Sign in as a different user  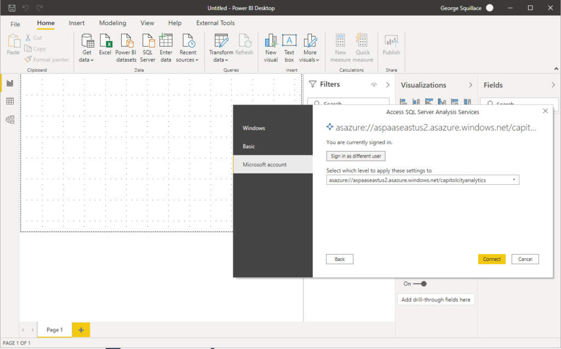tap(356, 155)
